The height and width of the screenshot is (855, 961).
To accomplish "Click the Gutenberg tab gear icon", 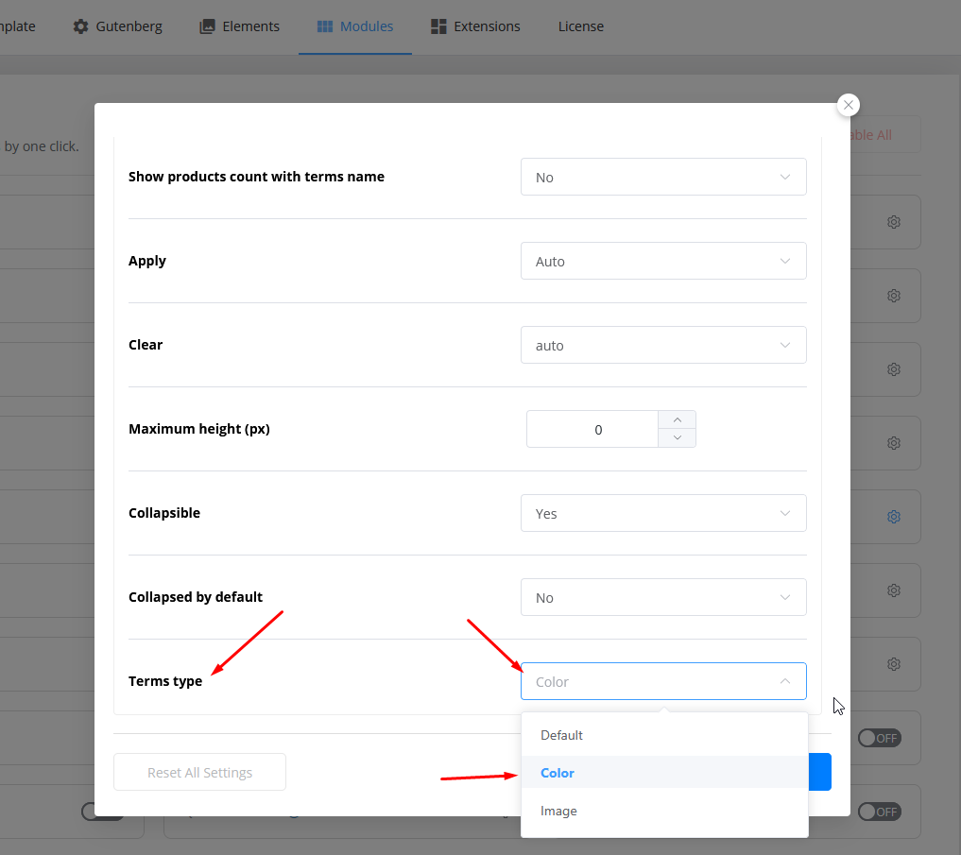I will coord(81,26).
